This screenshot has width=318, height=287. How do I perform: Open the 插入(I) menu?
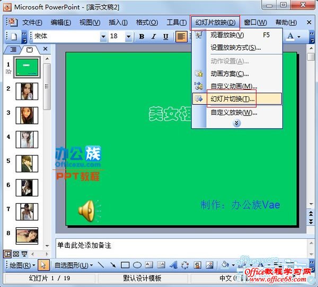click(x=118, y=22)
